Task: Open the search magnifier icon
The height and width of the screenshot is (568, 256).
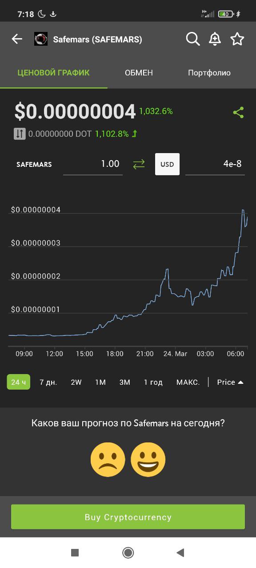Action: [x=192, y=39]
